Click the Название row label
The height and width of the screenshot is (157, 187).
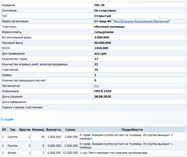pyautogui.click(x=8, y=5)
